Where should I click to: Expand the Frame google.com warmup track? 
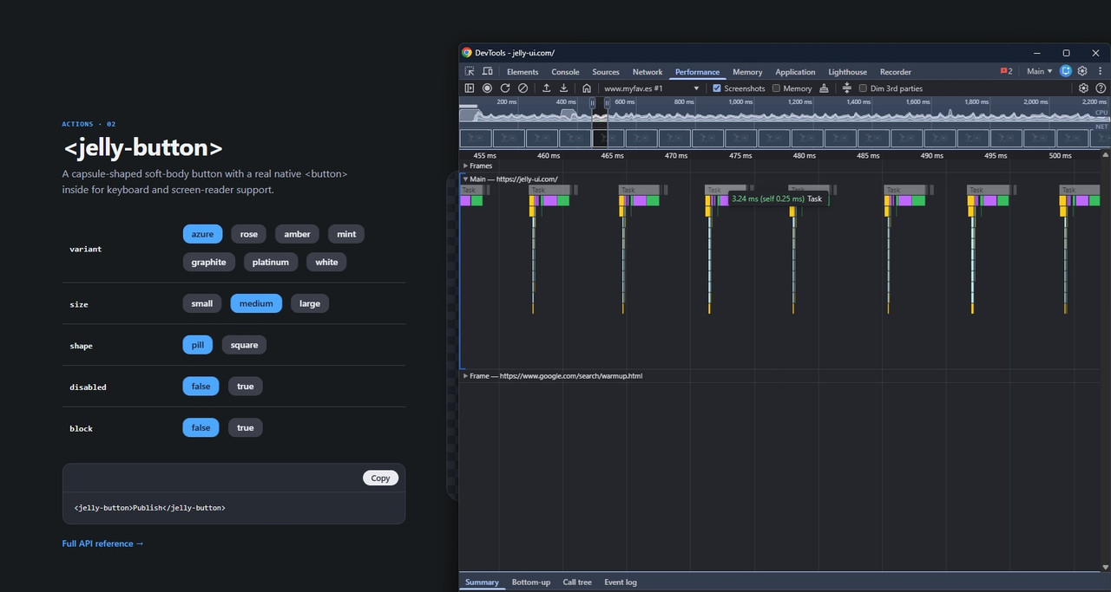465,376
